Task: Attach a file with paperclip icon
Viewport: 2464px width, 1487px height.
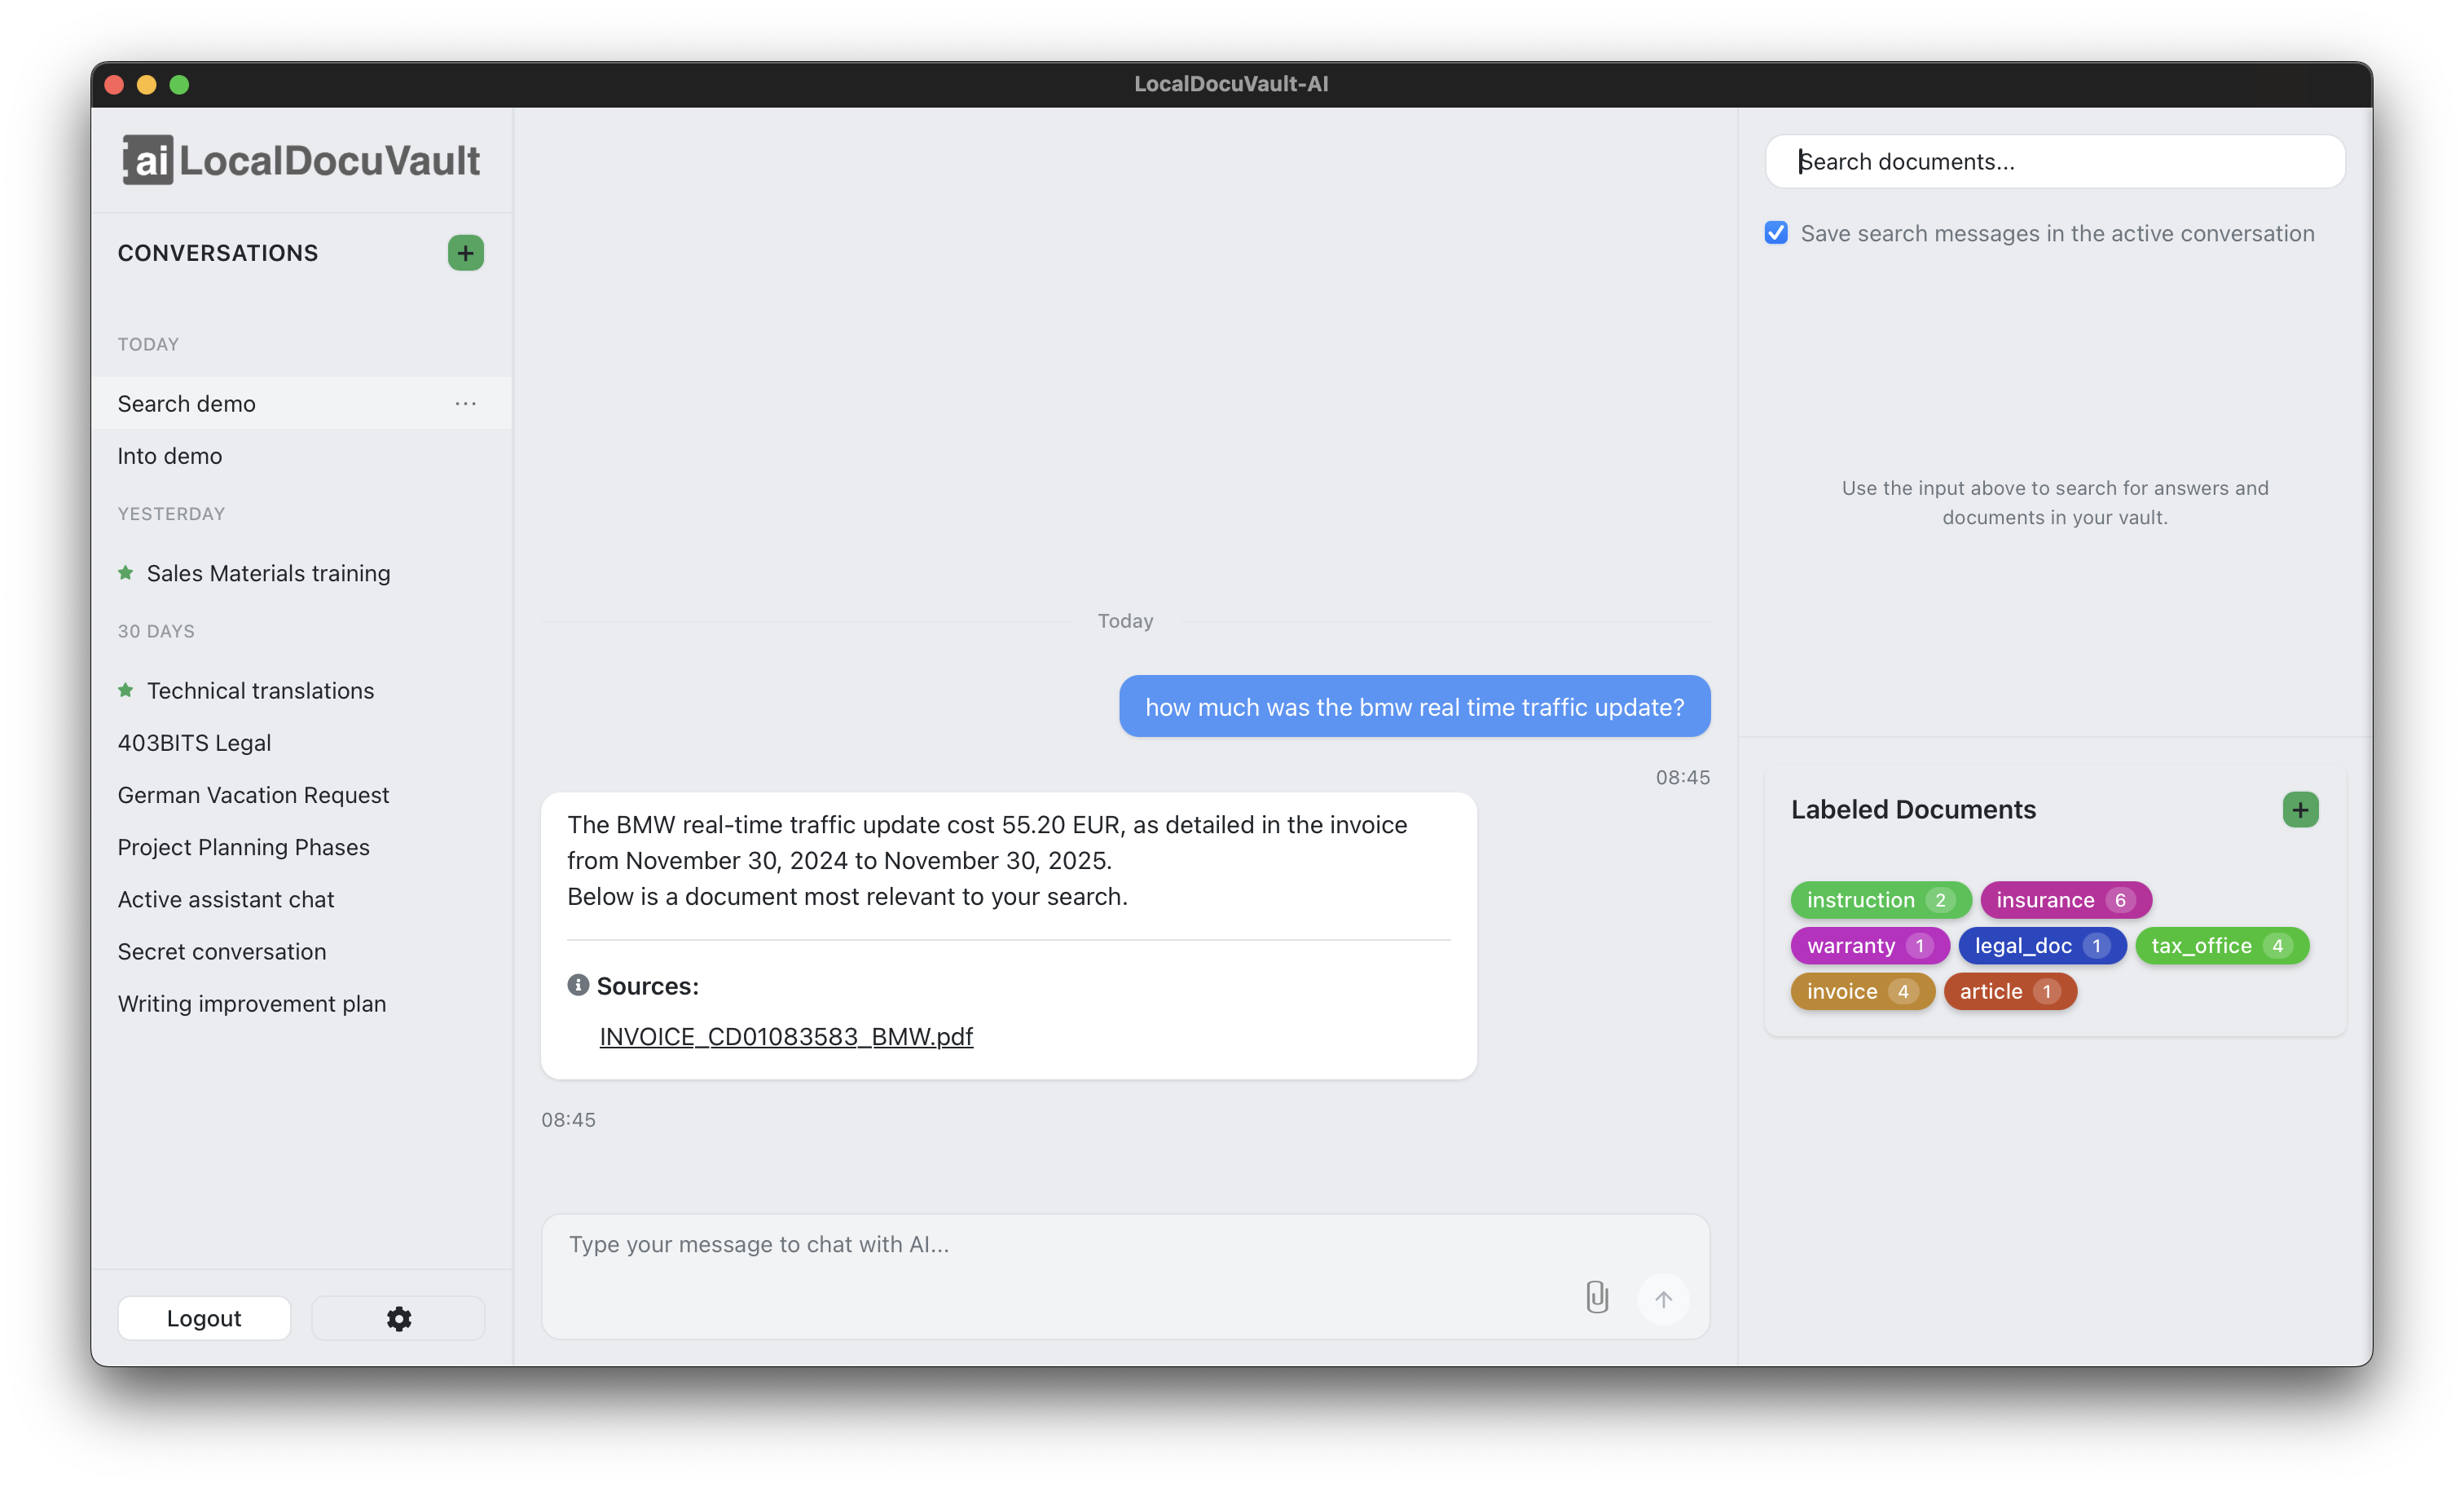Action: 1597,1297
